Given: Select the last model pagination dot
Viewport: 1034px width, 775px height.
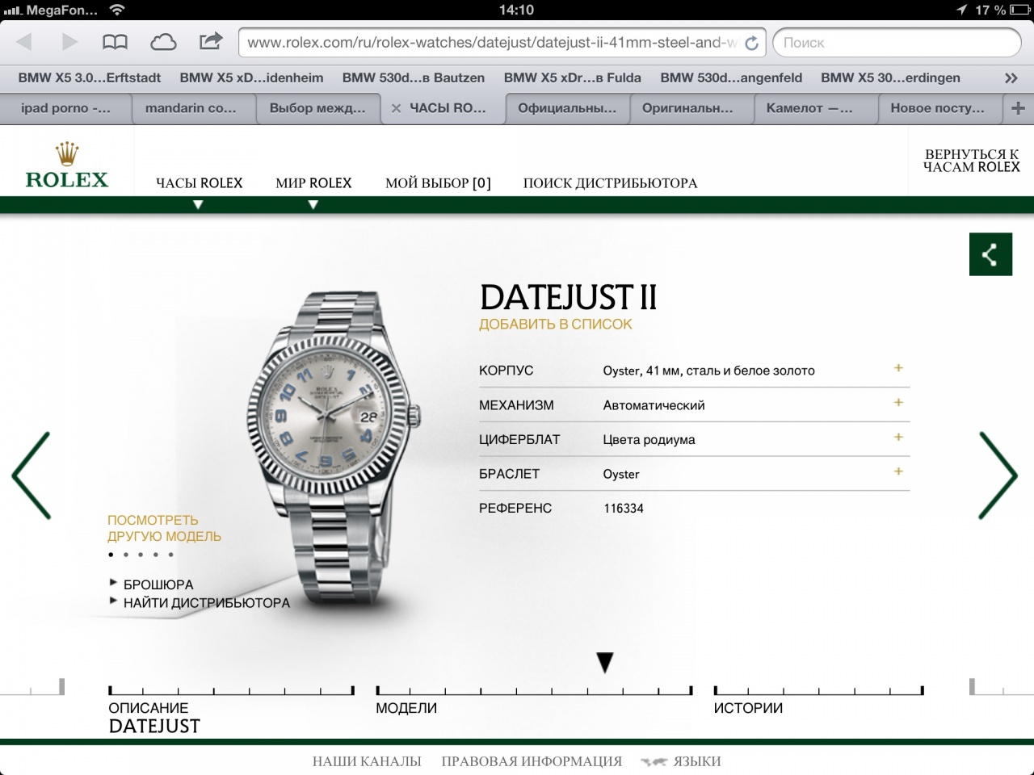Looking at the screenshot, I should [170, 555].
